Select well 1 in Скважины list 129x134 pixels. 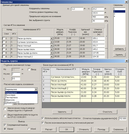(119, 9)
